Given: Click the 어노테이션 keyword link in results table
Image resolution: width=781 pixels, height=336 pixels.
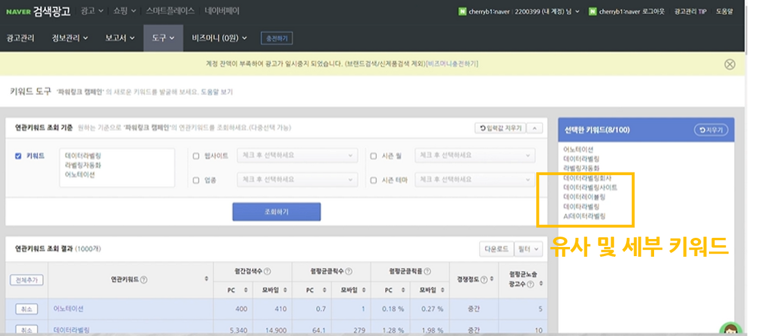Looking at the screenshot, I should coord(68,309).
